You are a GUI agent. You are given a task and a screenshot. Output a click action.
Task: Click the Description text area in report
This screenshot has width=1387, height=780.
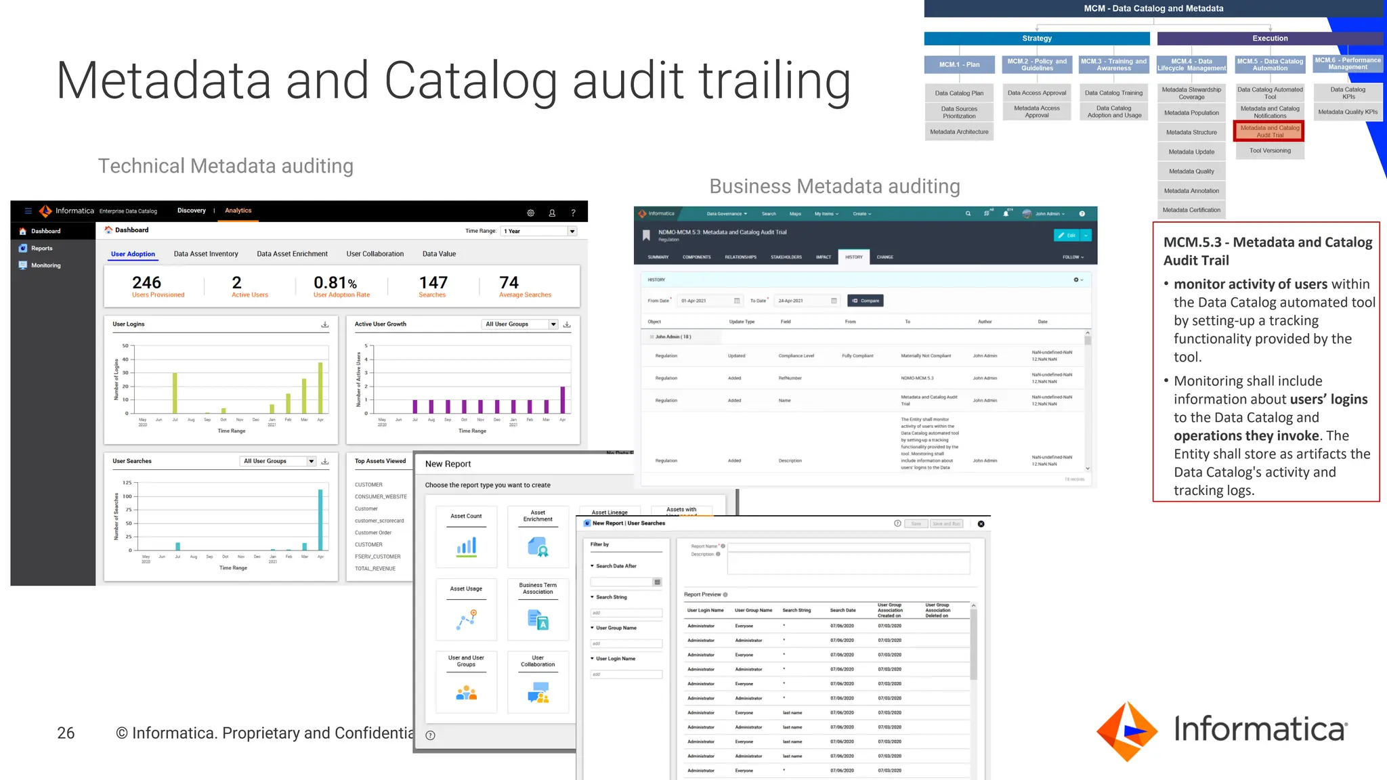click(x=849, y=563)
